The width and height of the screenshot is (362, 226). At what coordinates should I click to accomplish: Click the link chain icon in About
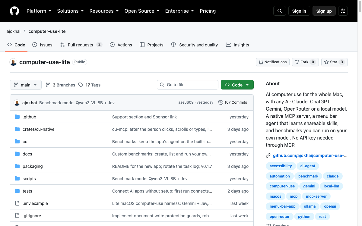[x=268, y=156]
